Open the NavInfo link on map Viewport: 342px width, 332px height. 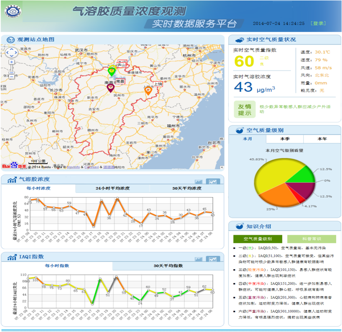point(73,167)
